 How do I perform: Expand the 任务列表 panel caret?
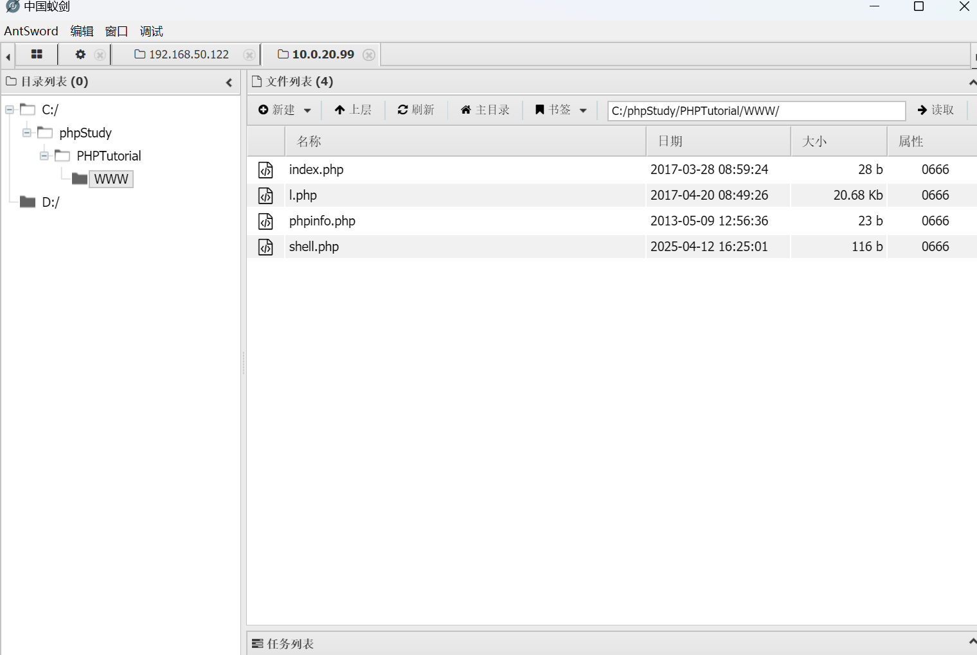(x=972, y=642)
